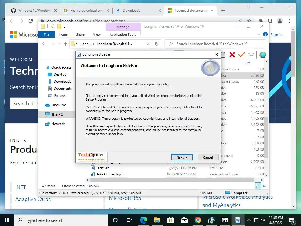
Task: Open the Windows Start menu
Action: point(7,220)
